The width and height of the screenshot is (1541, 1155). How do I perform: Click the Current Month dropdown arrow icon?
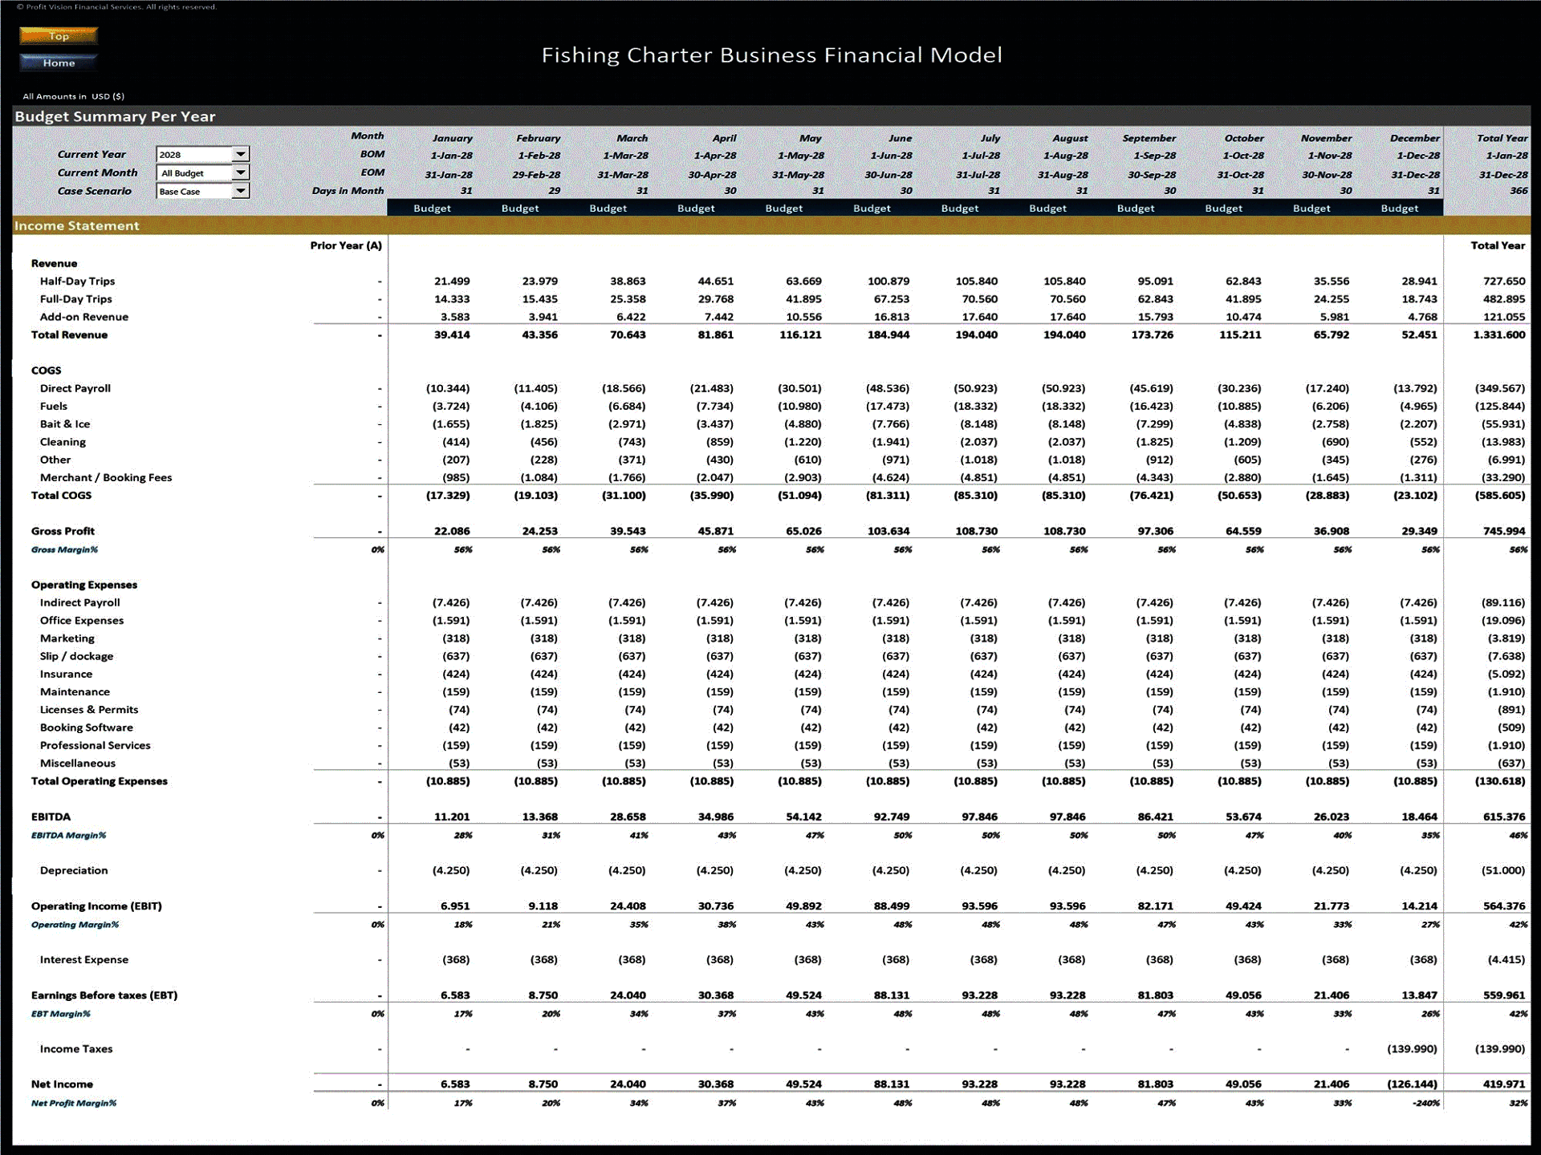point(241,172)
